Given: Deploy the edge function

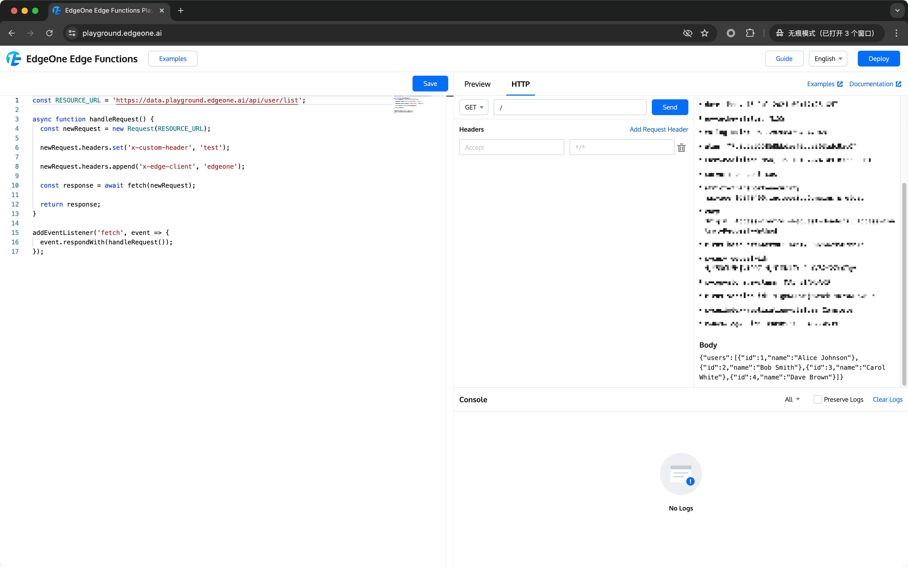Looking at the screenshot, I should coord(878,59).
